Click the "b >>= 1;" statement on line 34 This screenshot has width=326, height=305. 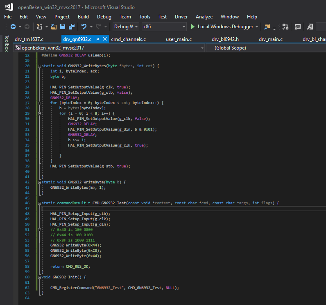77,140
